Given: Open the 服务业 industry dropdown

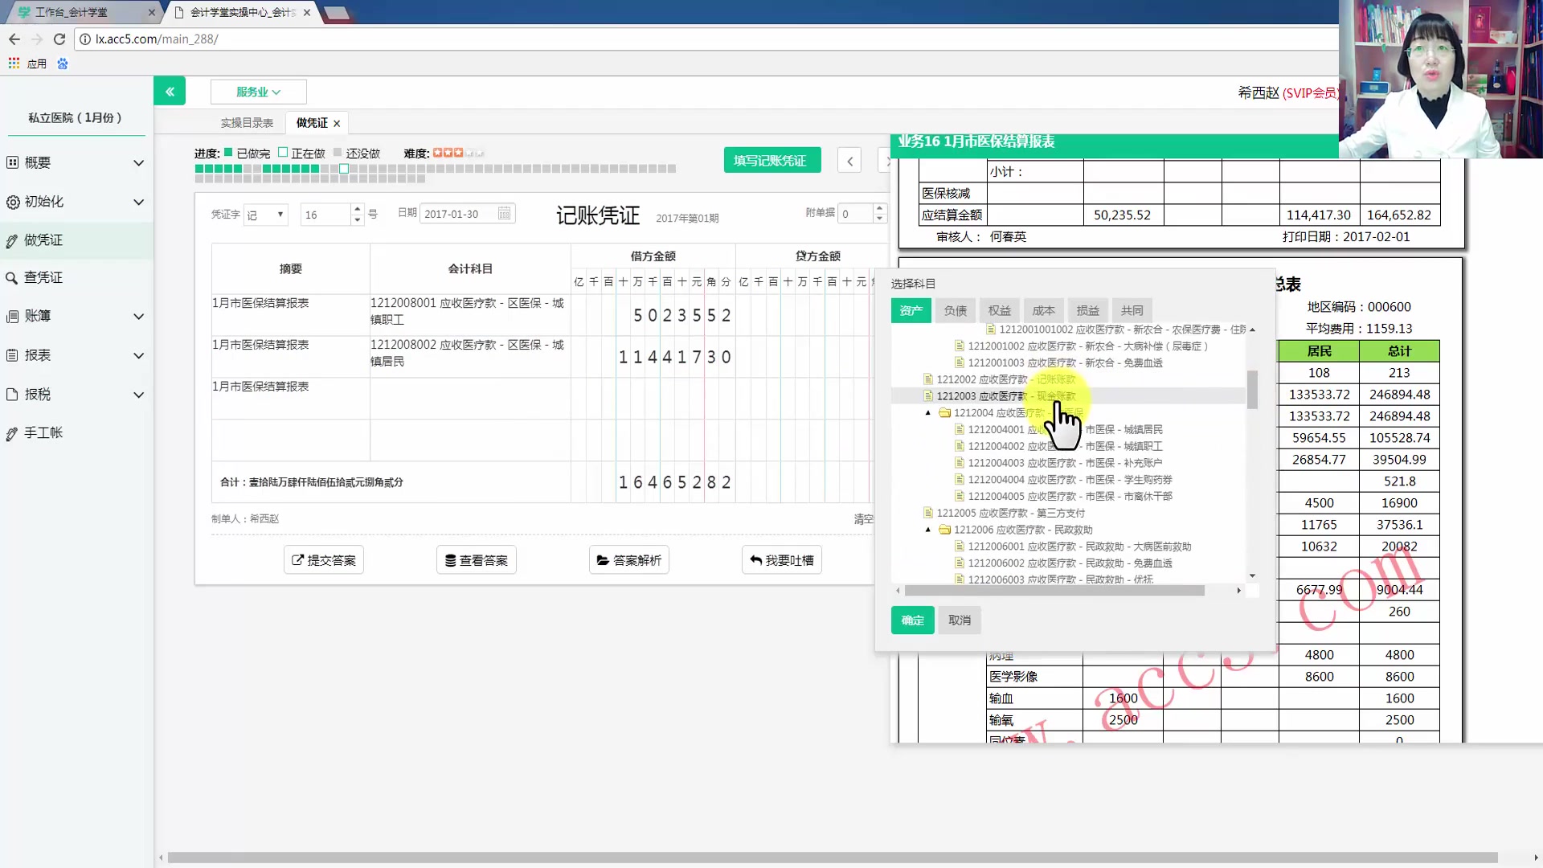Looking at the screenshot, I should [x=258, y=92].
